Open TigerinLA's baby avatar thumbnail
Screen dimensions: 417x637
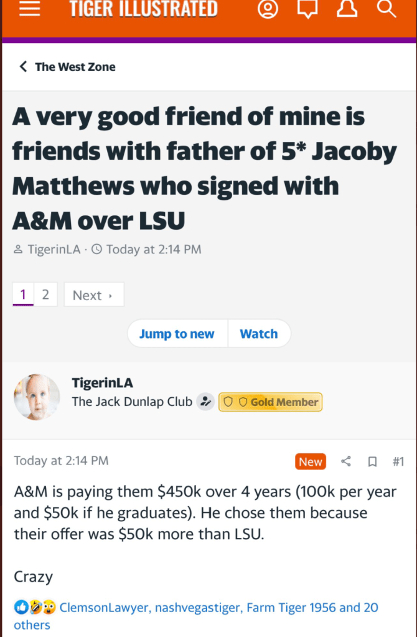37,397
